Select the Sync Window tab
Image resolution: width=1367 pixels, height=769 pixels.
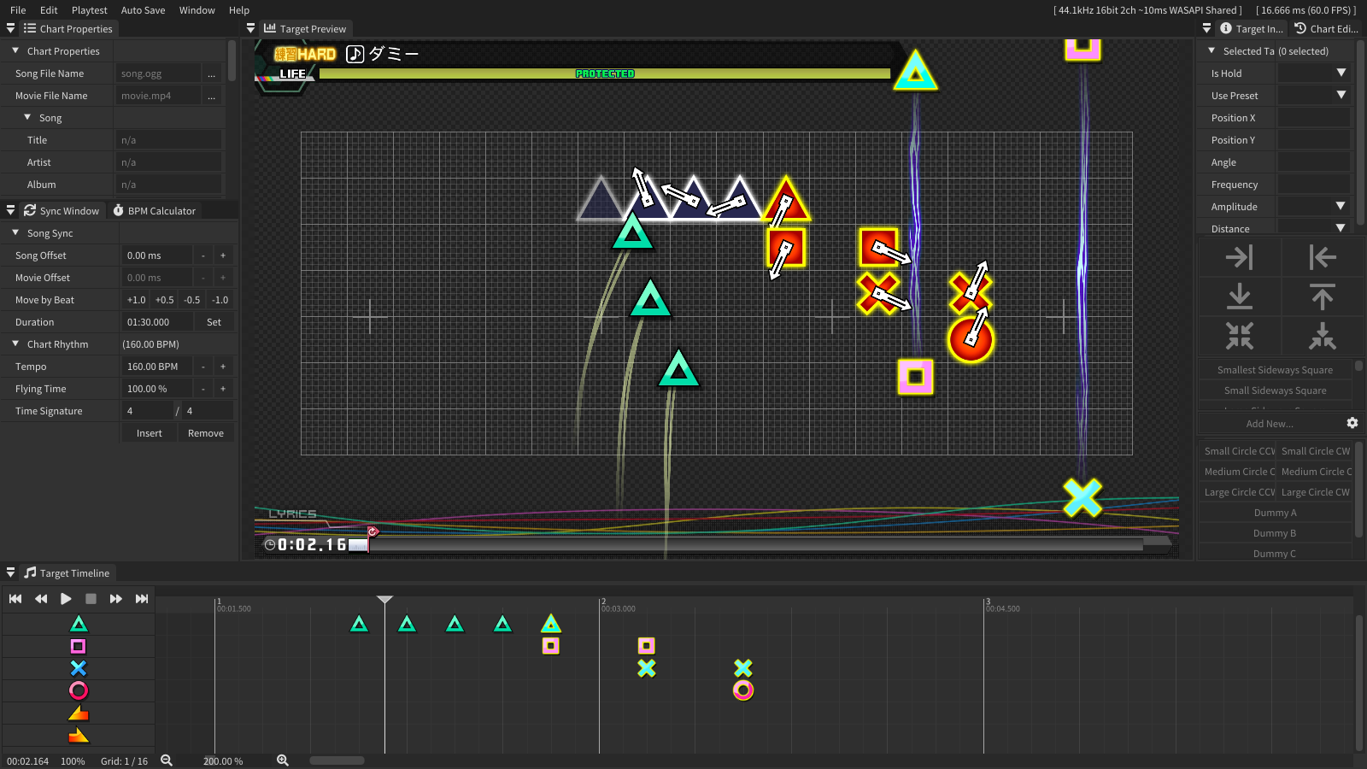(62, 211)
